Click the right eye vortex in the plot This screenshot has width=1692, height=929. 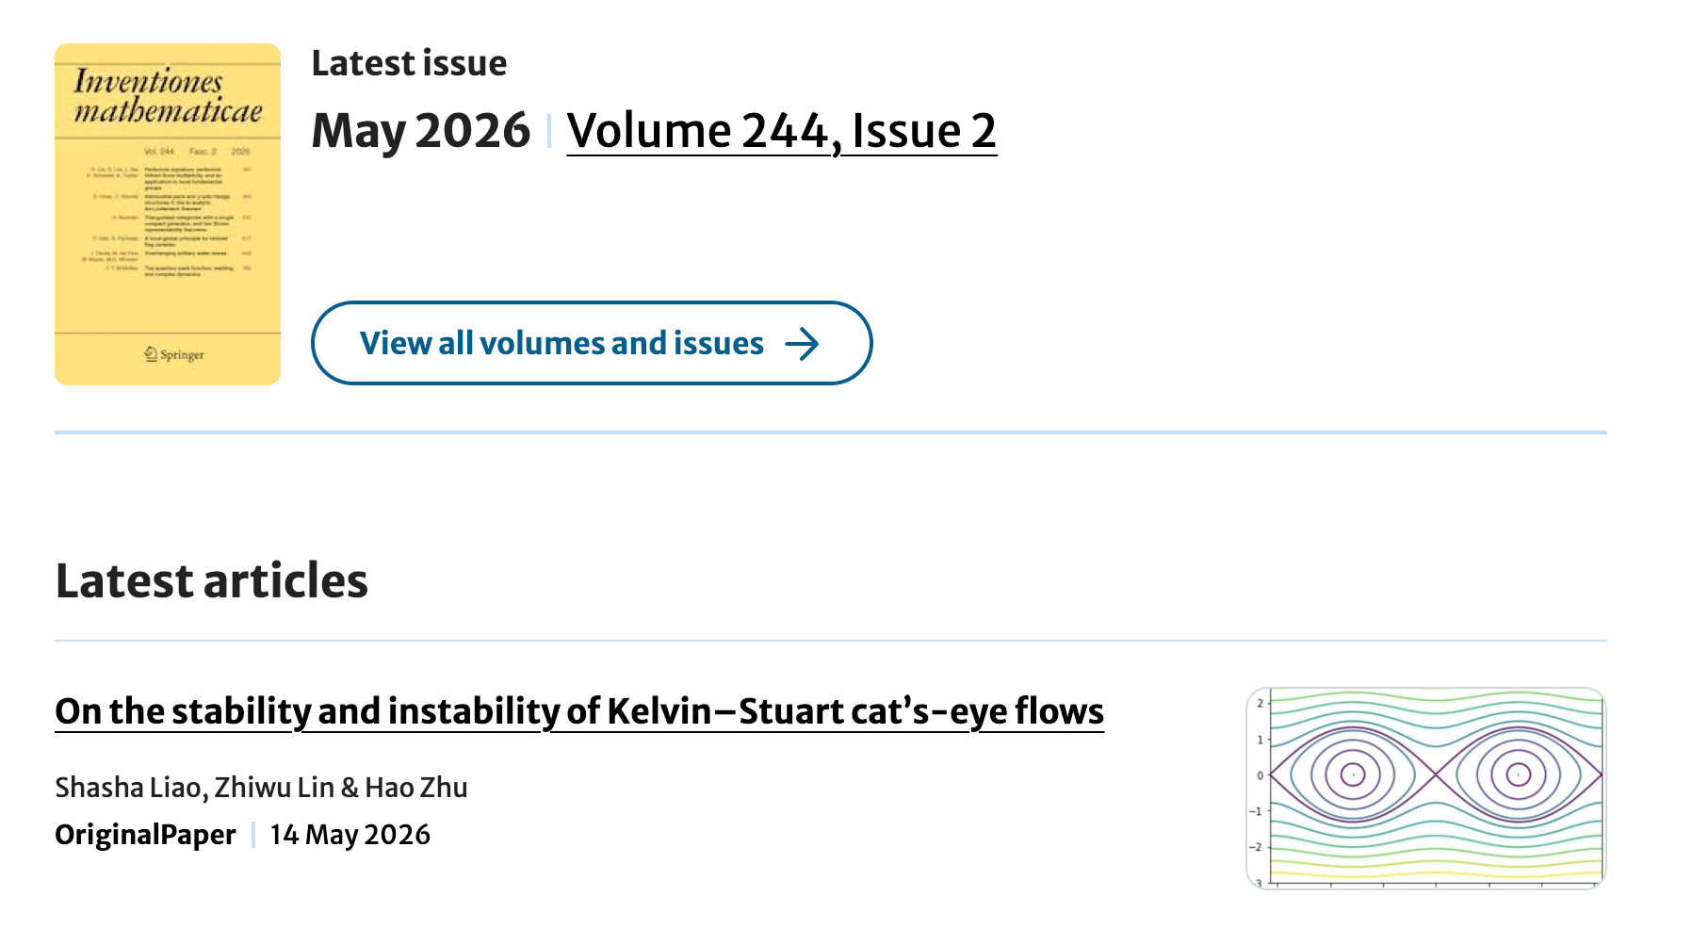(1518, 774)
